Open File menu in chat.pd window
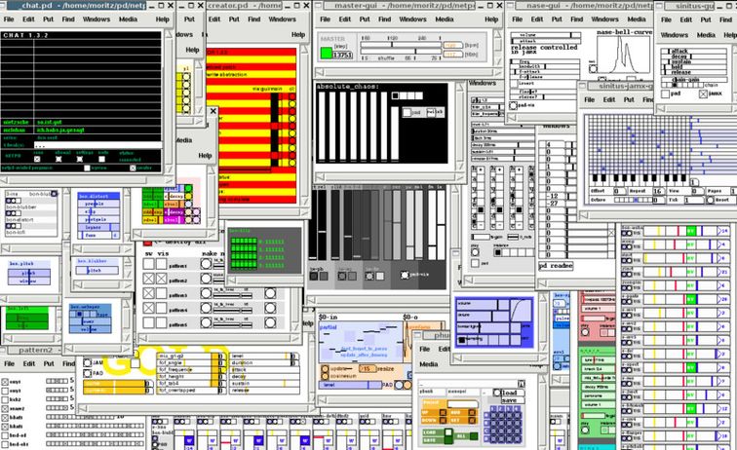737x450 pixels. click(9, 19)
